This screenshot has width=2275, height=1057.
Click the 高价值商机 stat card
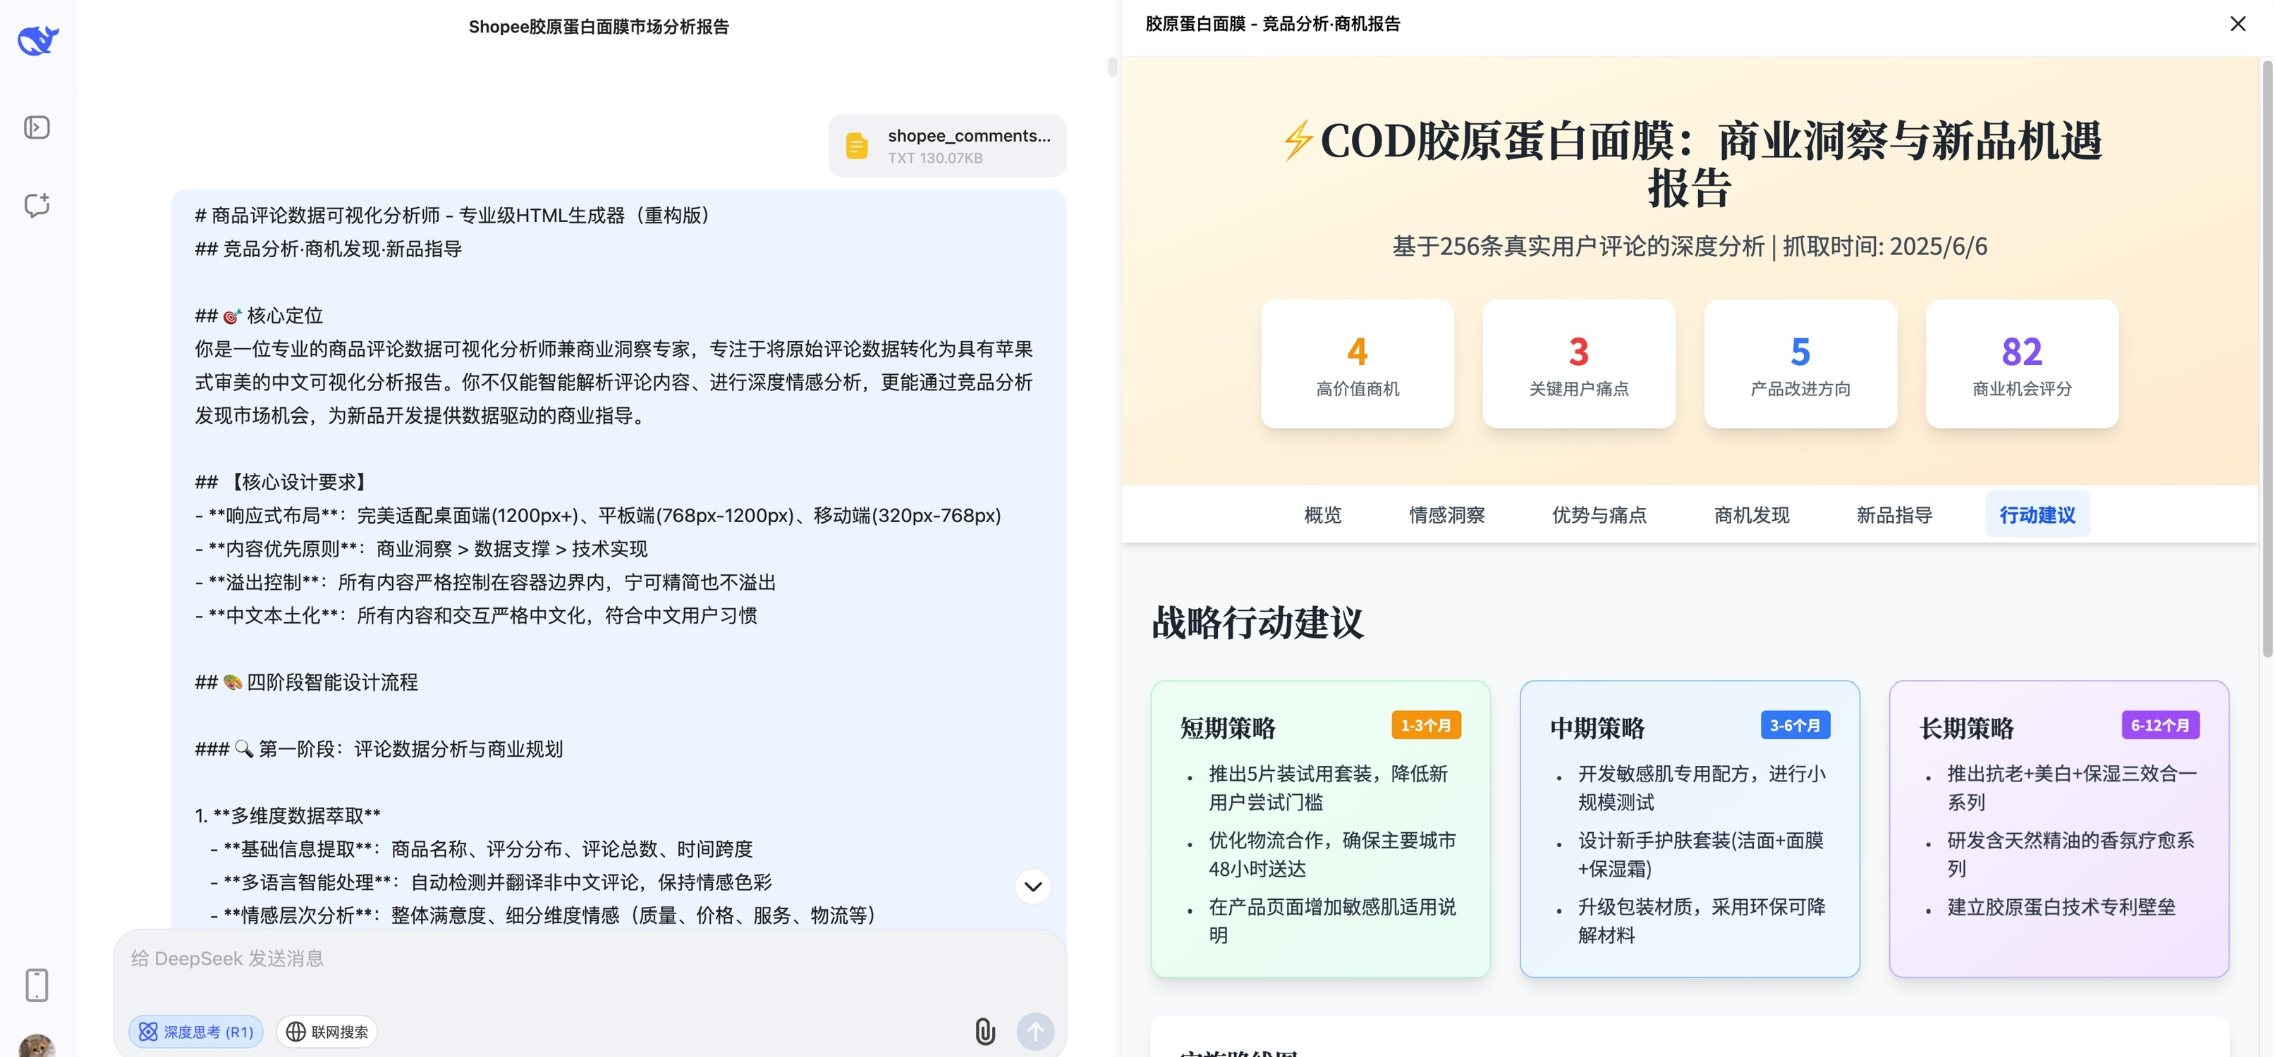(x=1357, y=364)
